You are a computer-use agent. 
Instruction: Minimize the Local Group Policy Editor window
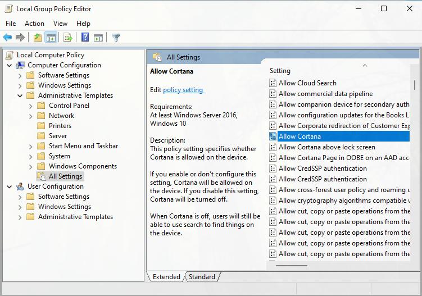pyautogui.click(x=359, y=8)
